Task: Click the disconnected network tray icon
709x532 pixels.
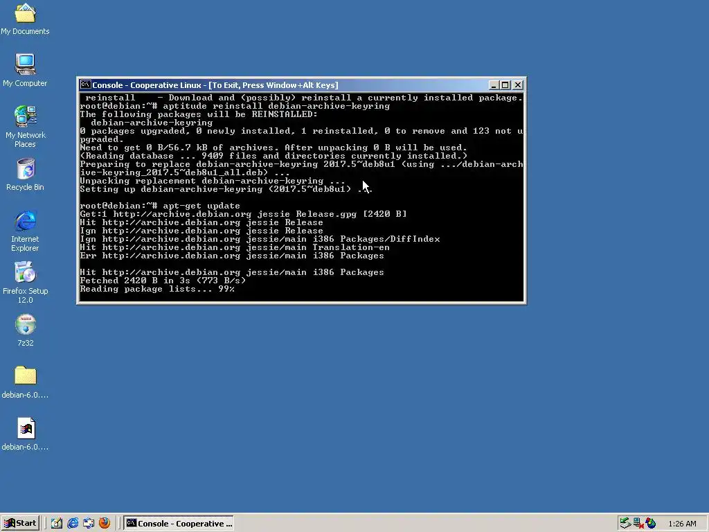Action: coord(638,524)
